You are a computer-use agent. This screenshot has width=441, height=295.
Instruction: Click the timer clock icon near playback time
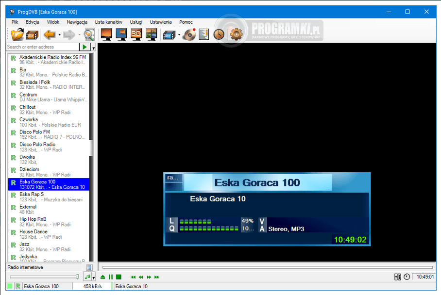[x=407, y=277]
